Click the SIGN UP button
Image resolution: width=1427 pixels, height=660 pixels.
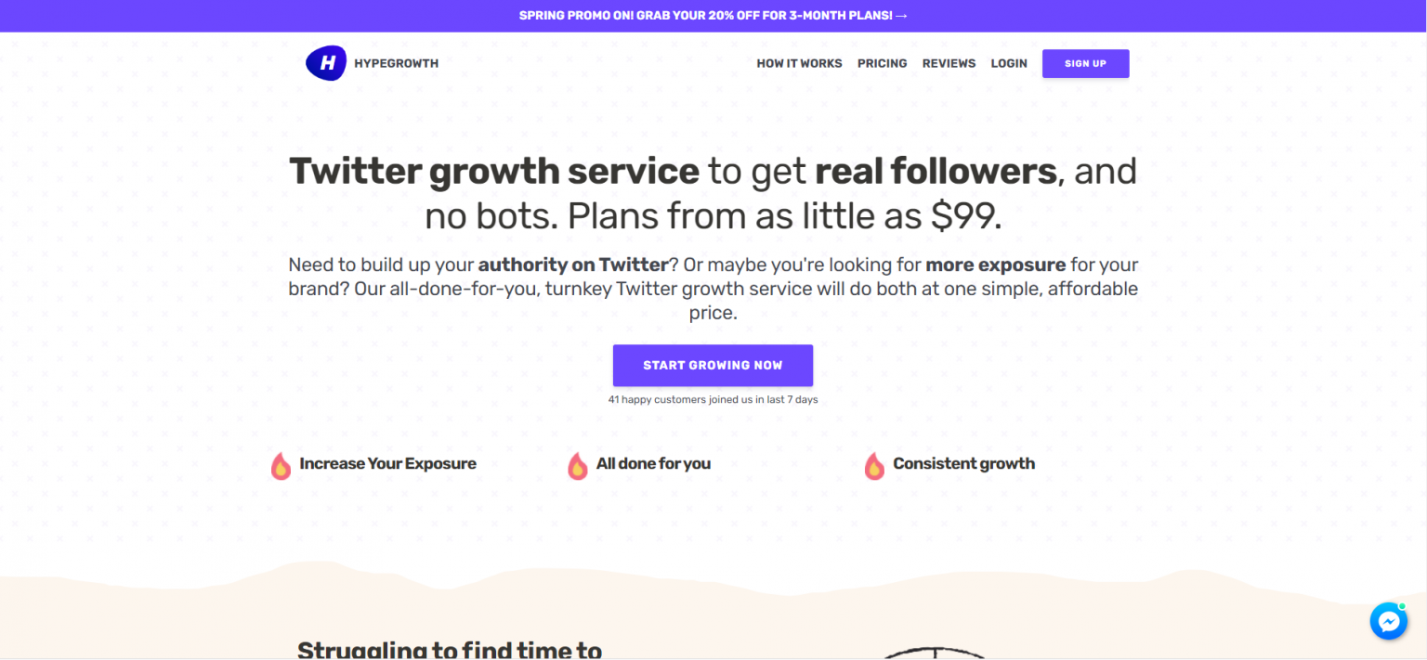1085,63
